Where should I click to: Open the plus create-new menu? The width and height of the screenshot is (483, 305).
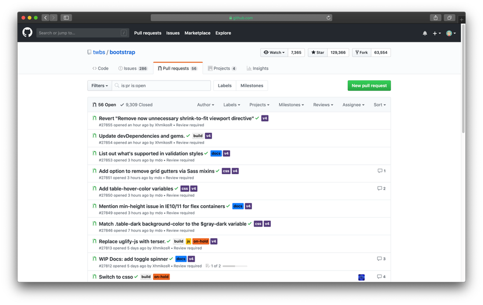click(x=436, y=33)
